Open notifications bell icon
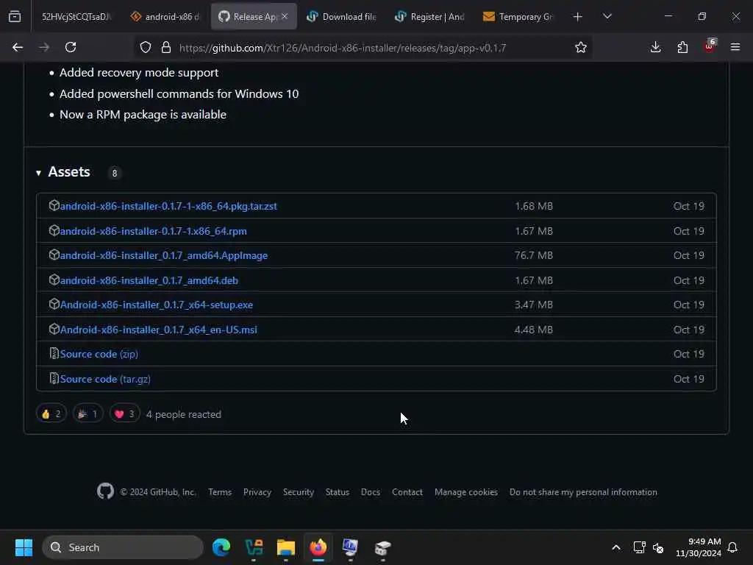Screen dimensions: 753x565 (x=732, y=547)
